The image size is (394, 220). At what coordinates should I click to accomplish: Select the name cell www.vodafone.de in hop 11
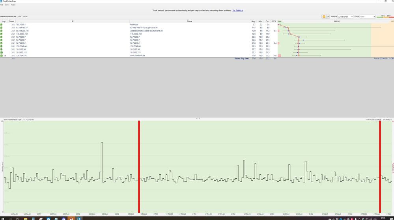[138, 56]
